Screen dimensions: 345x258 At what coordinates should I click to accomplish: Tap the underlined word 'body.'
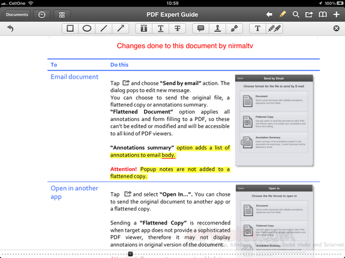point(169,155)
